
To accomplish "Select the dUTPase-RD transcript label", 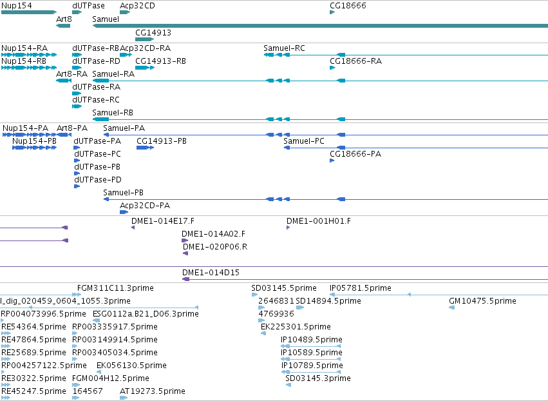I will [96, 61].
